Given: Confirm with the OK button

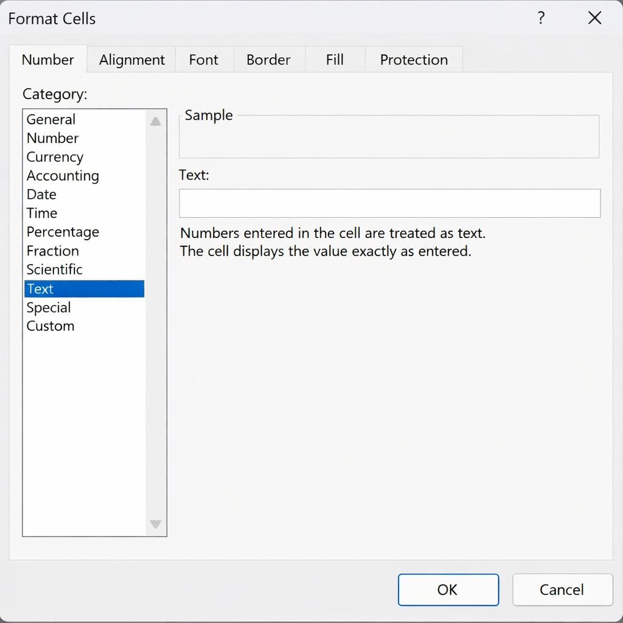Looking at the screenshot, I should pos(448,590).
